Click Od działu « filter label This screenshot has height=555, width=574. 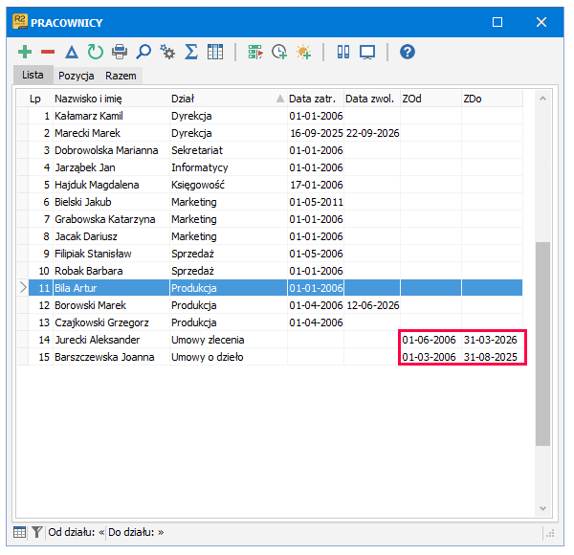pos(77,532)
